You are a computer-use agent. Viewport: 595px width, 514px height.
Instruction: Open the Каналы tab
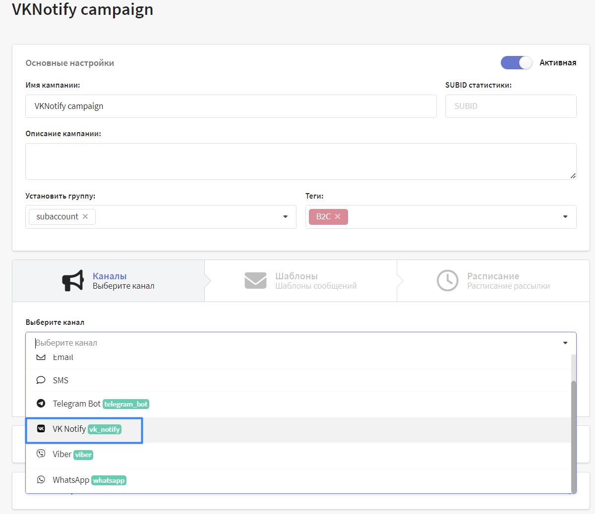coord(109,281)
